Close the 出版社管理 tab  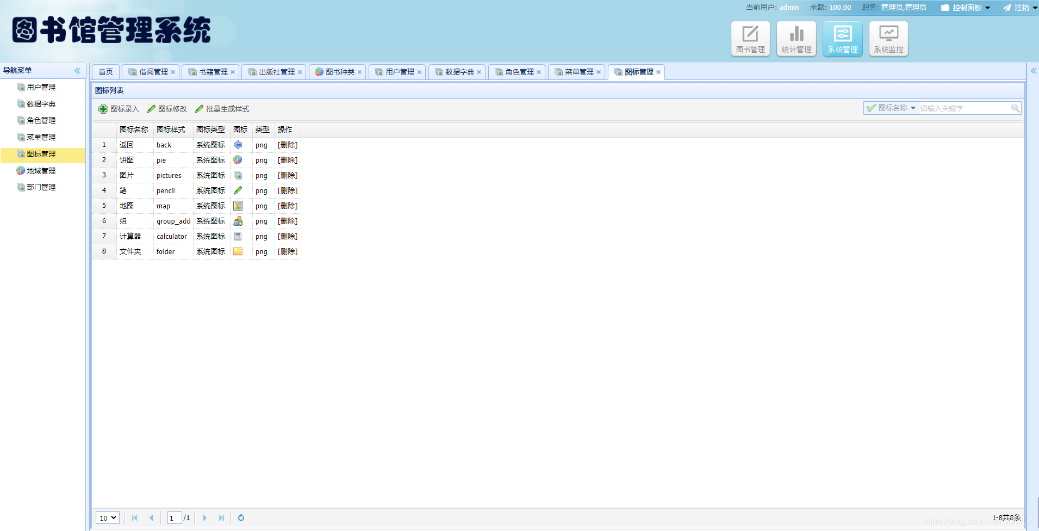point(300,72)
